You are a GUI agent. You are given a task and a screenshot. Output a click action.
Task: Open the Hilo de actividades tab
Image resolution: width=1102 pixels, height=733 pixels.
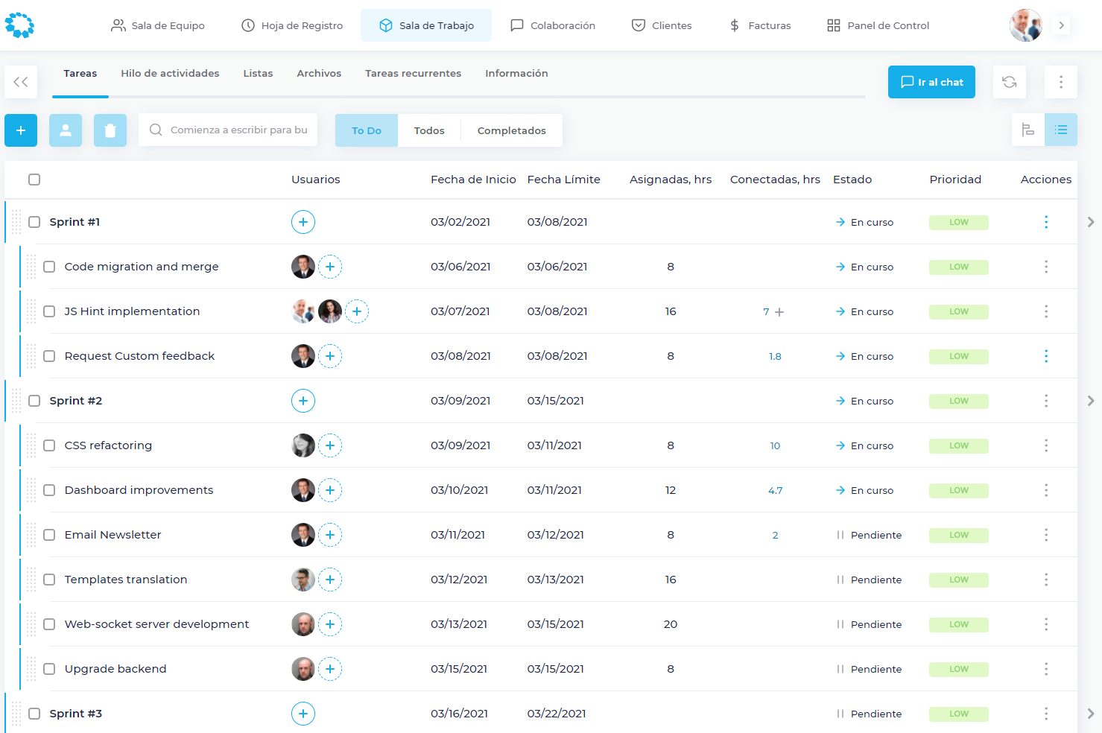170,74
